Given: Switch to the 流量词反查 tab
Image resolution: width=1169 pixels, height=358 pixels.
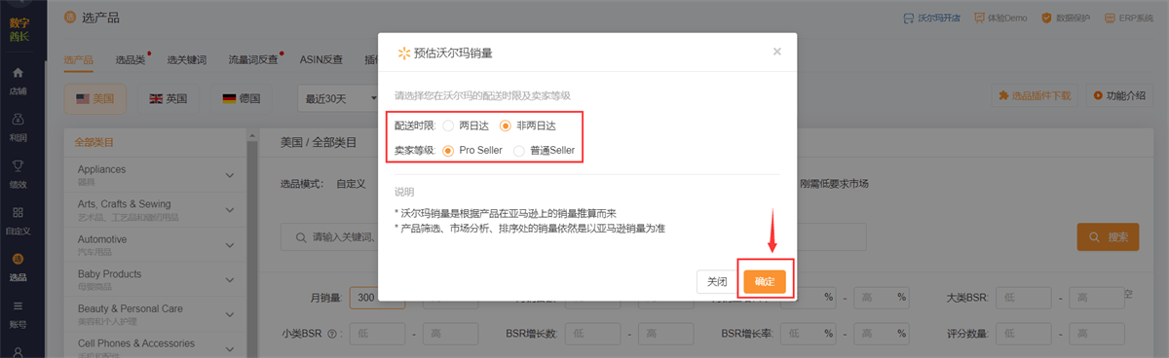Looking at the screenshot, I should tap(253, 59).
